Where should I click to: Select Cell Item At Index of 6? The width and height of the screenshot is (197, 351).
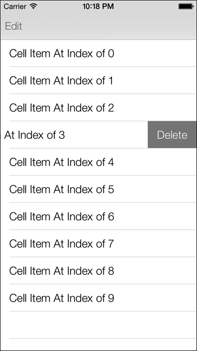coord(98,216)
